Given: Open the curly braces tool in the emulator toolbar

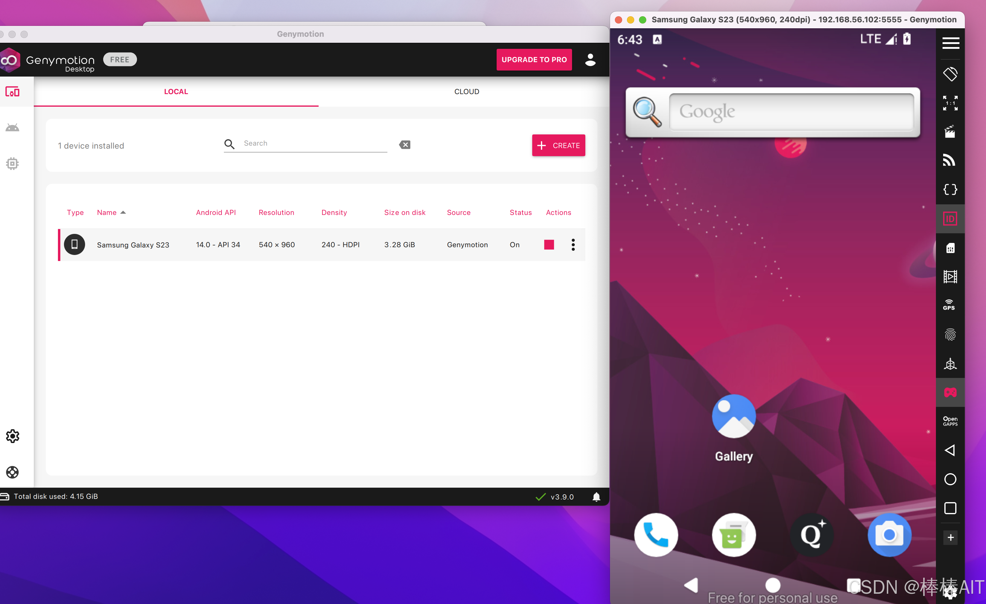Looking at the screenshot, I should [x=950, y=190].
